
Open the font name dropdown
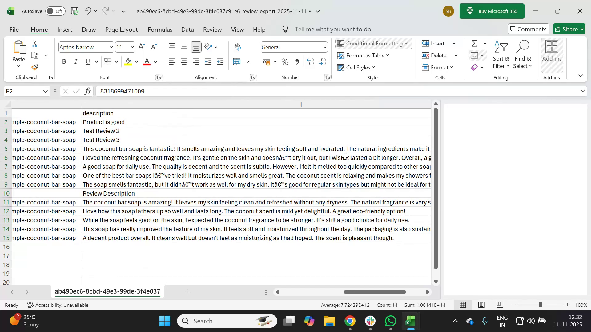[111, 47]
